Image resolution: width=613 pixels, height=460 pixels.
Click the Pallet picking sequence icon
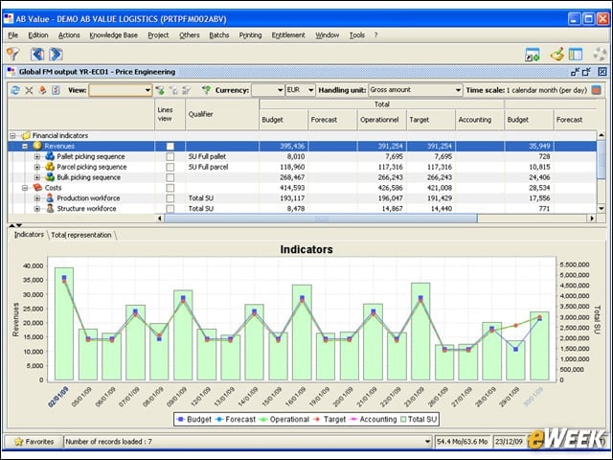[50, 156]
